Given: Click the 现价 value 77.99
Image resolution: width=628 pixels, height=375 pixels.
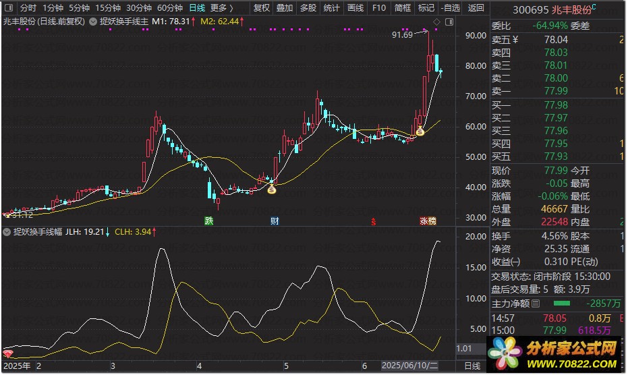Looking at the screenshot, I should point(556,171).
